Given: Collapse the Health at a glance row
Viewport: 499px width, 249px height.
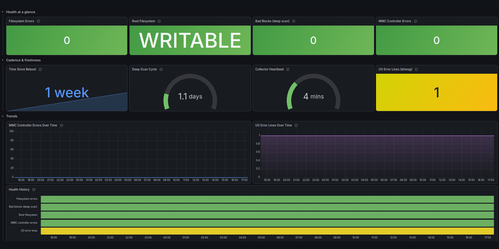Looking at the screenshot, I should (3, 12).
